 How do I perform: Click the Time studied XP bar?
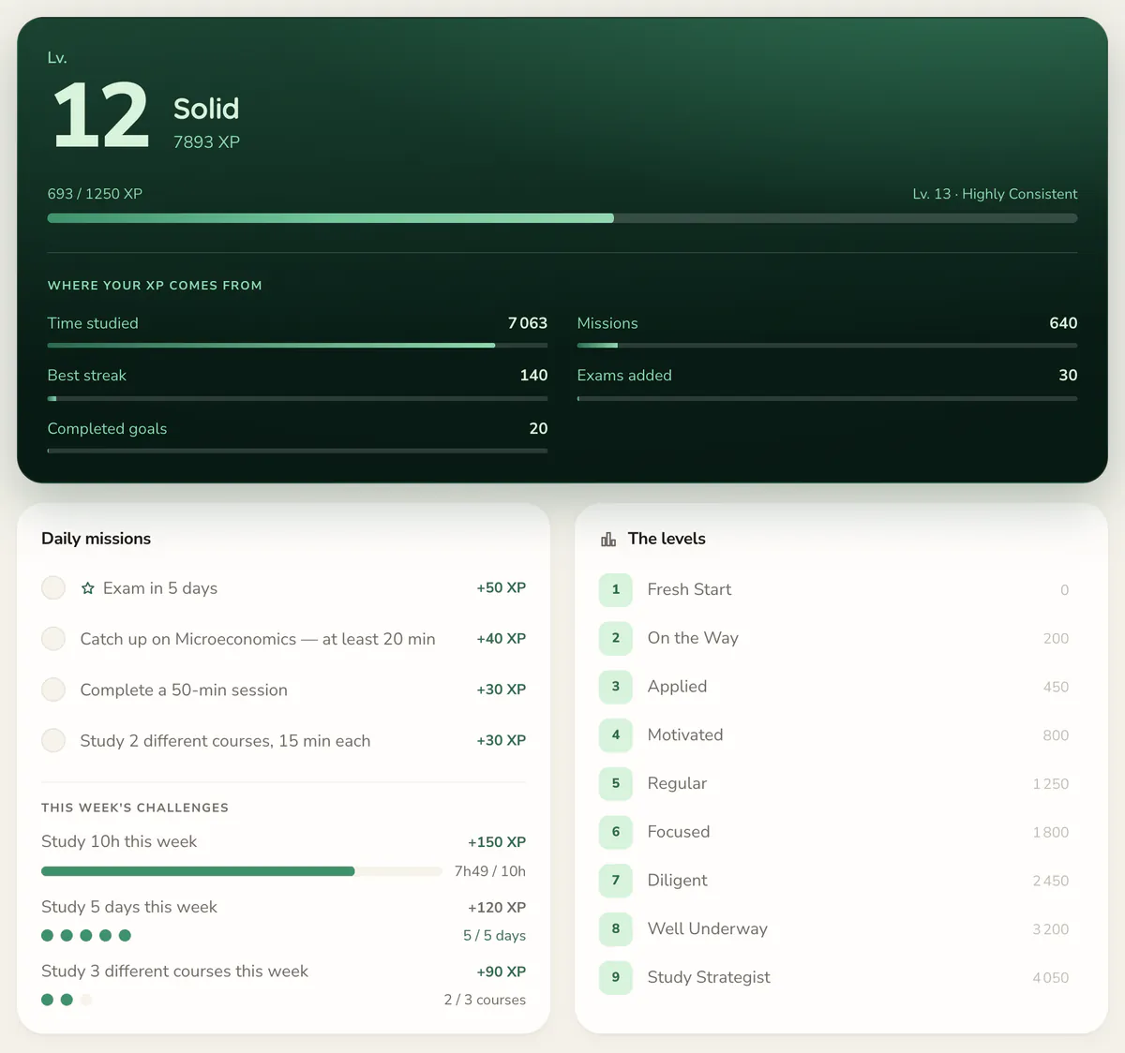[x=297, y=346]
